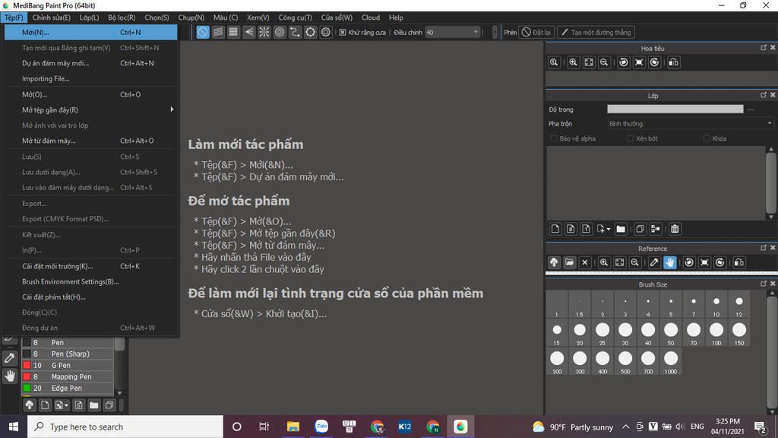Click the delete layer trash icon

[675, 229]
